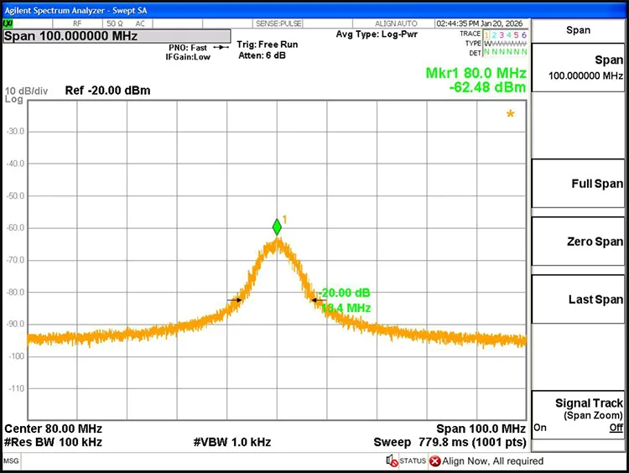The width and height of the screenshot is (629, 473).
Task: Select the Zero Span softkey
Action: click(578, 242)
